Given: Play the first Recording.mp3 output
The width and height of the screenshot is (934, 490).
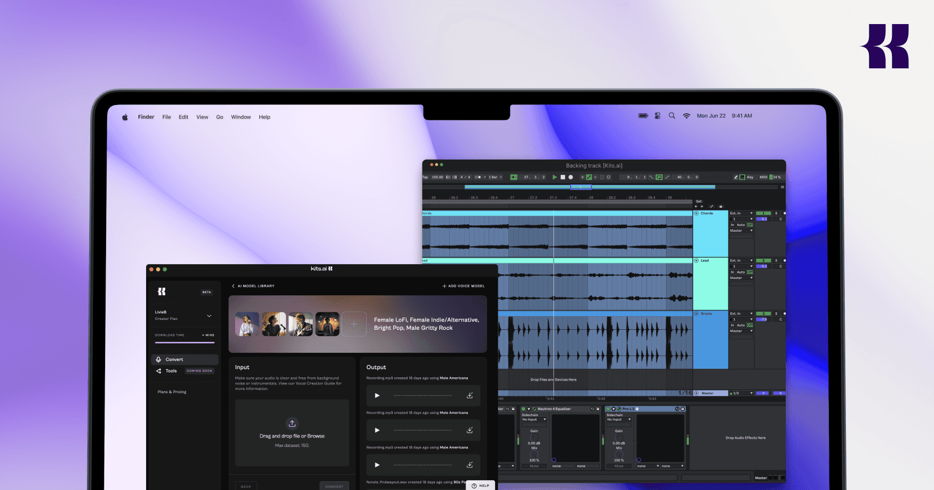Looking at the screenshot, I should point(377,395).
